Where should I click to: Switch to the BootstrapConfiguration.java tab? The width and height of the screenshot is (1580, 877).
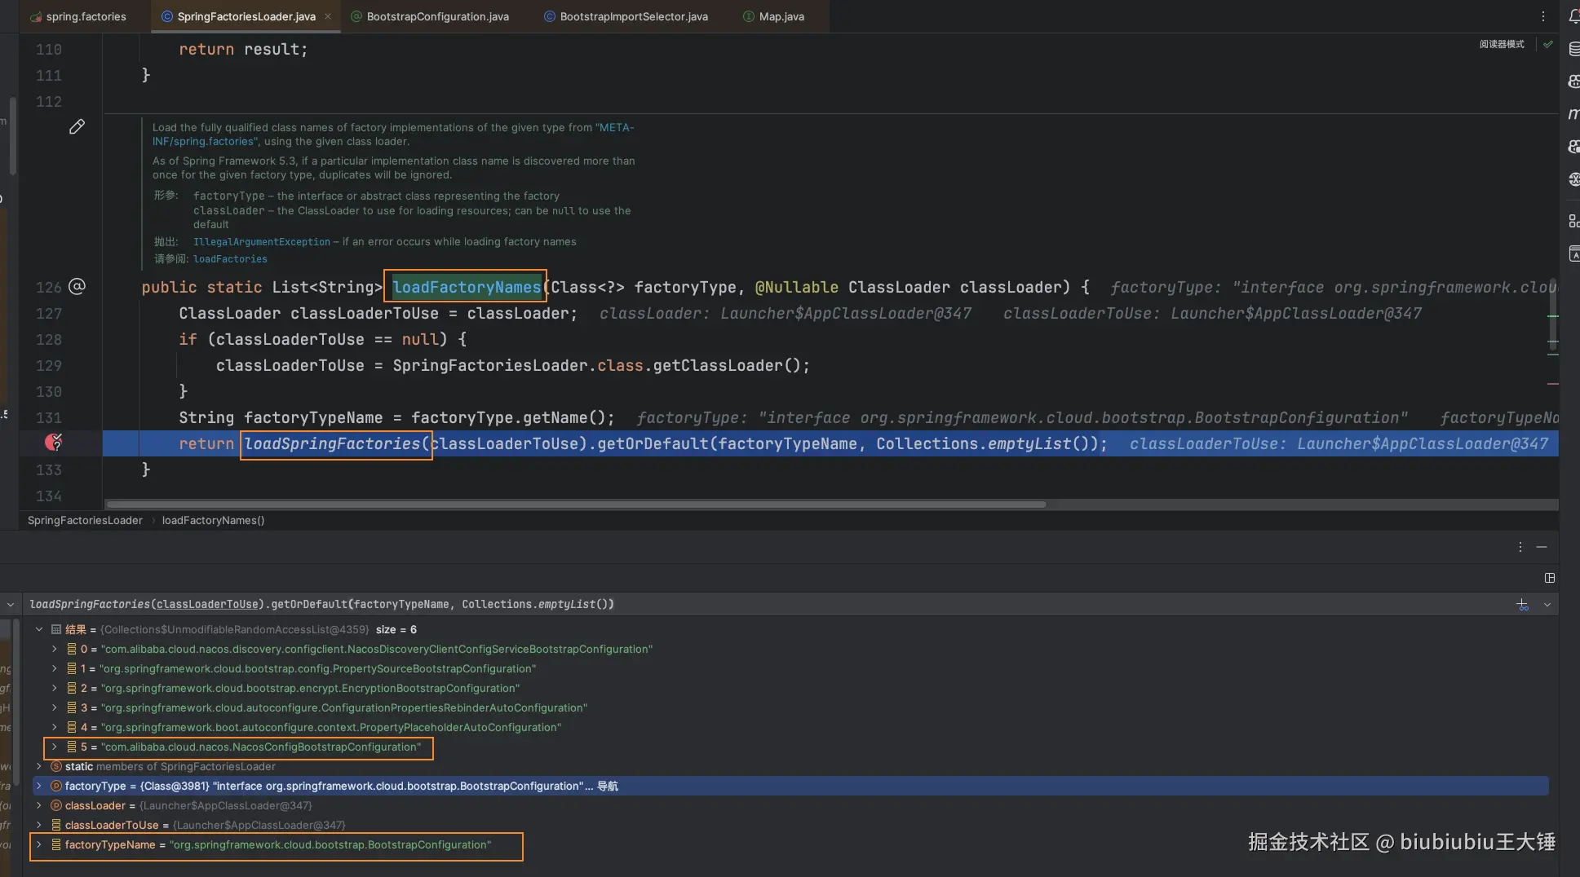tap(437, 16)
